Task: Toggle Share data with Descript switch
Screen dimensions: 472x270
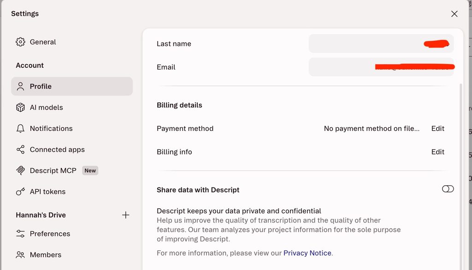Action: click(x=448, y=189)
